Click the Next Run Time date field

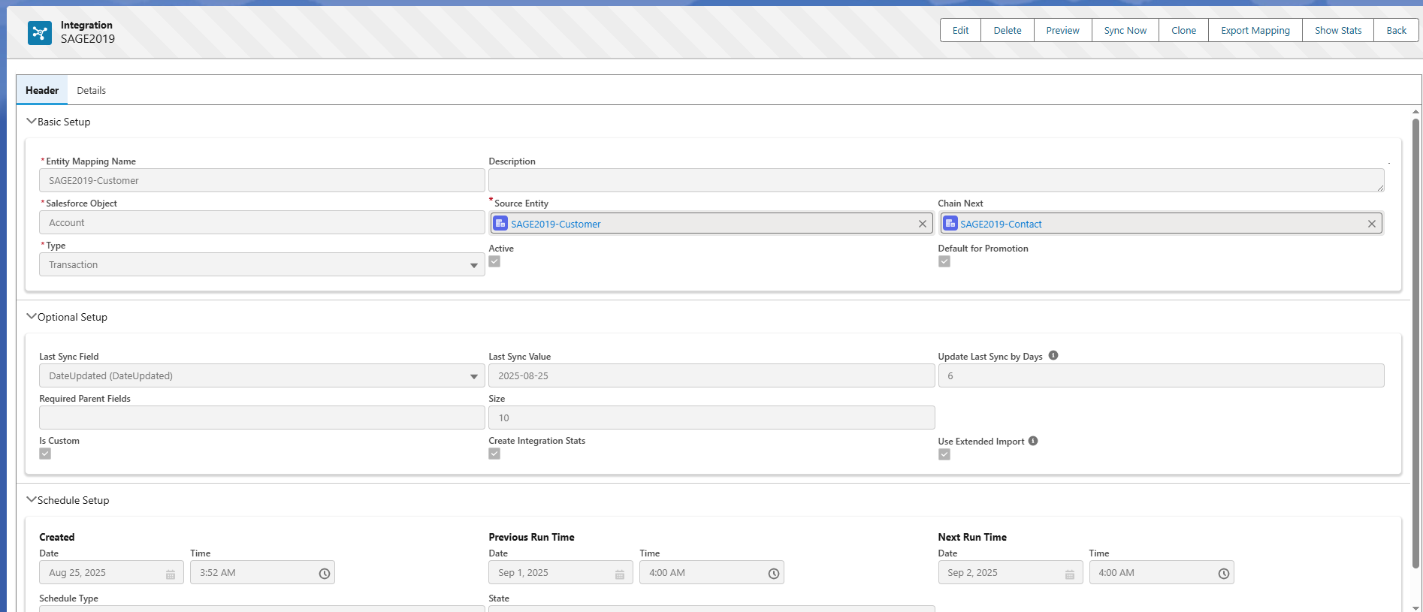click(x=1011, y=572)
